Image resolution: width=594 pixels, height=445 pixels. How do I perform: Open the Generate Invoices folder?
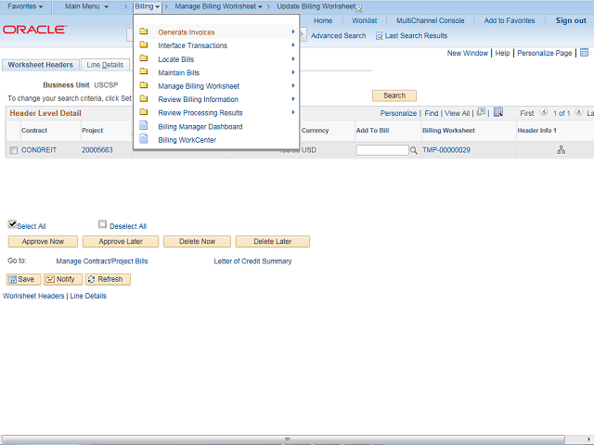point(186,32)
